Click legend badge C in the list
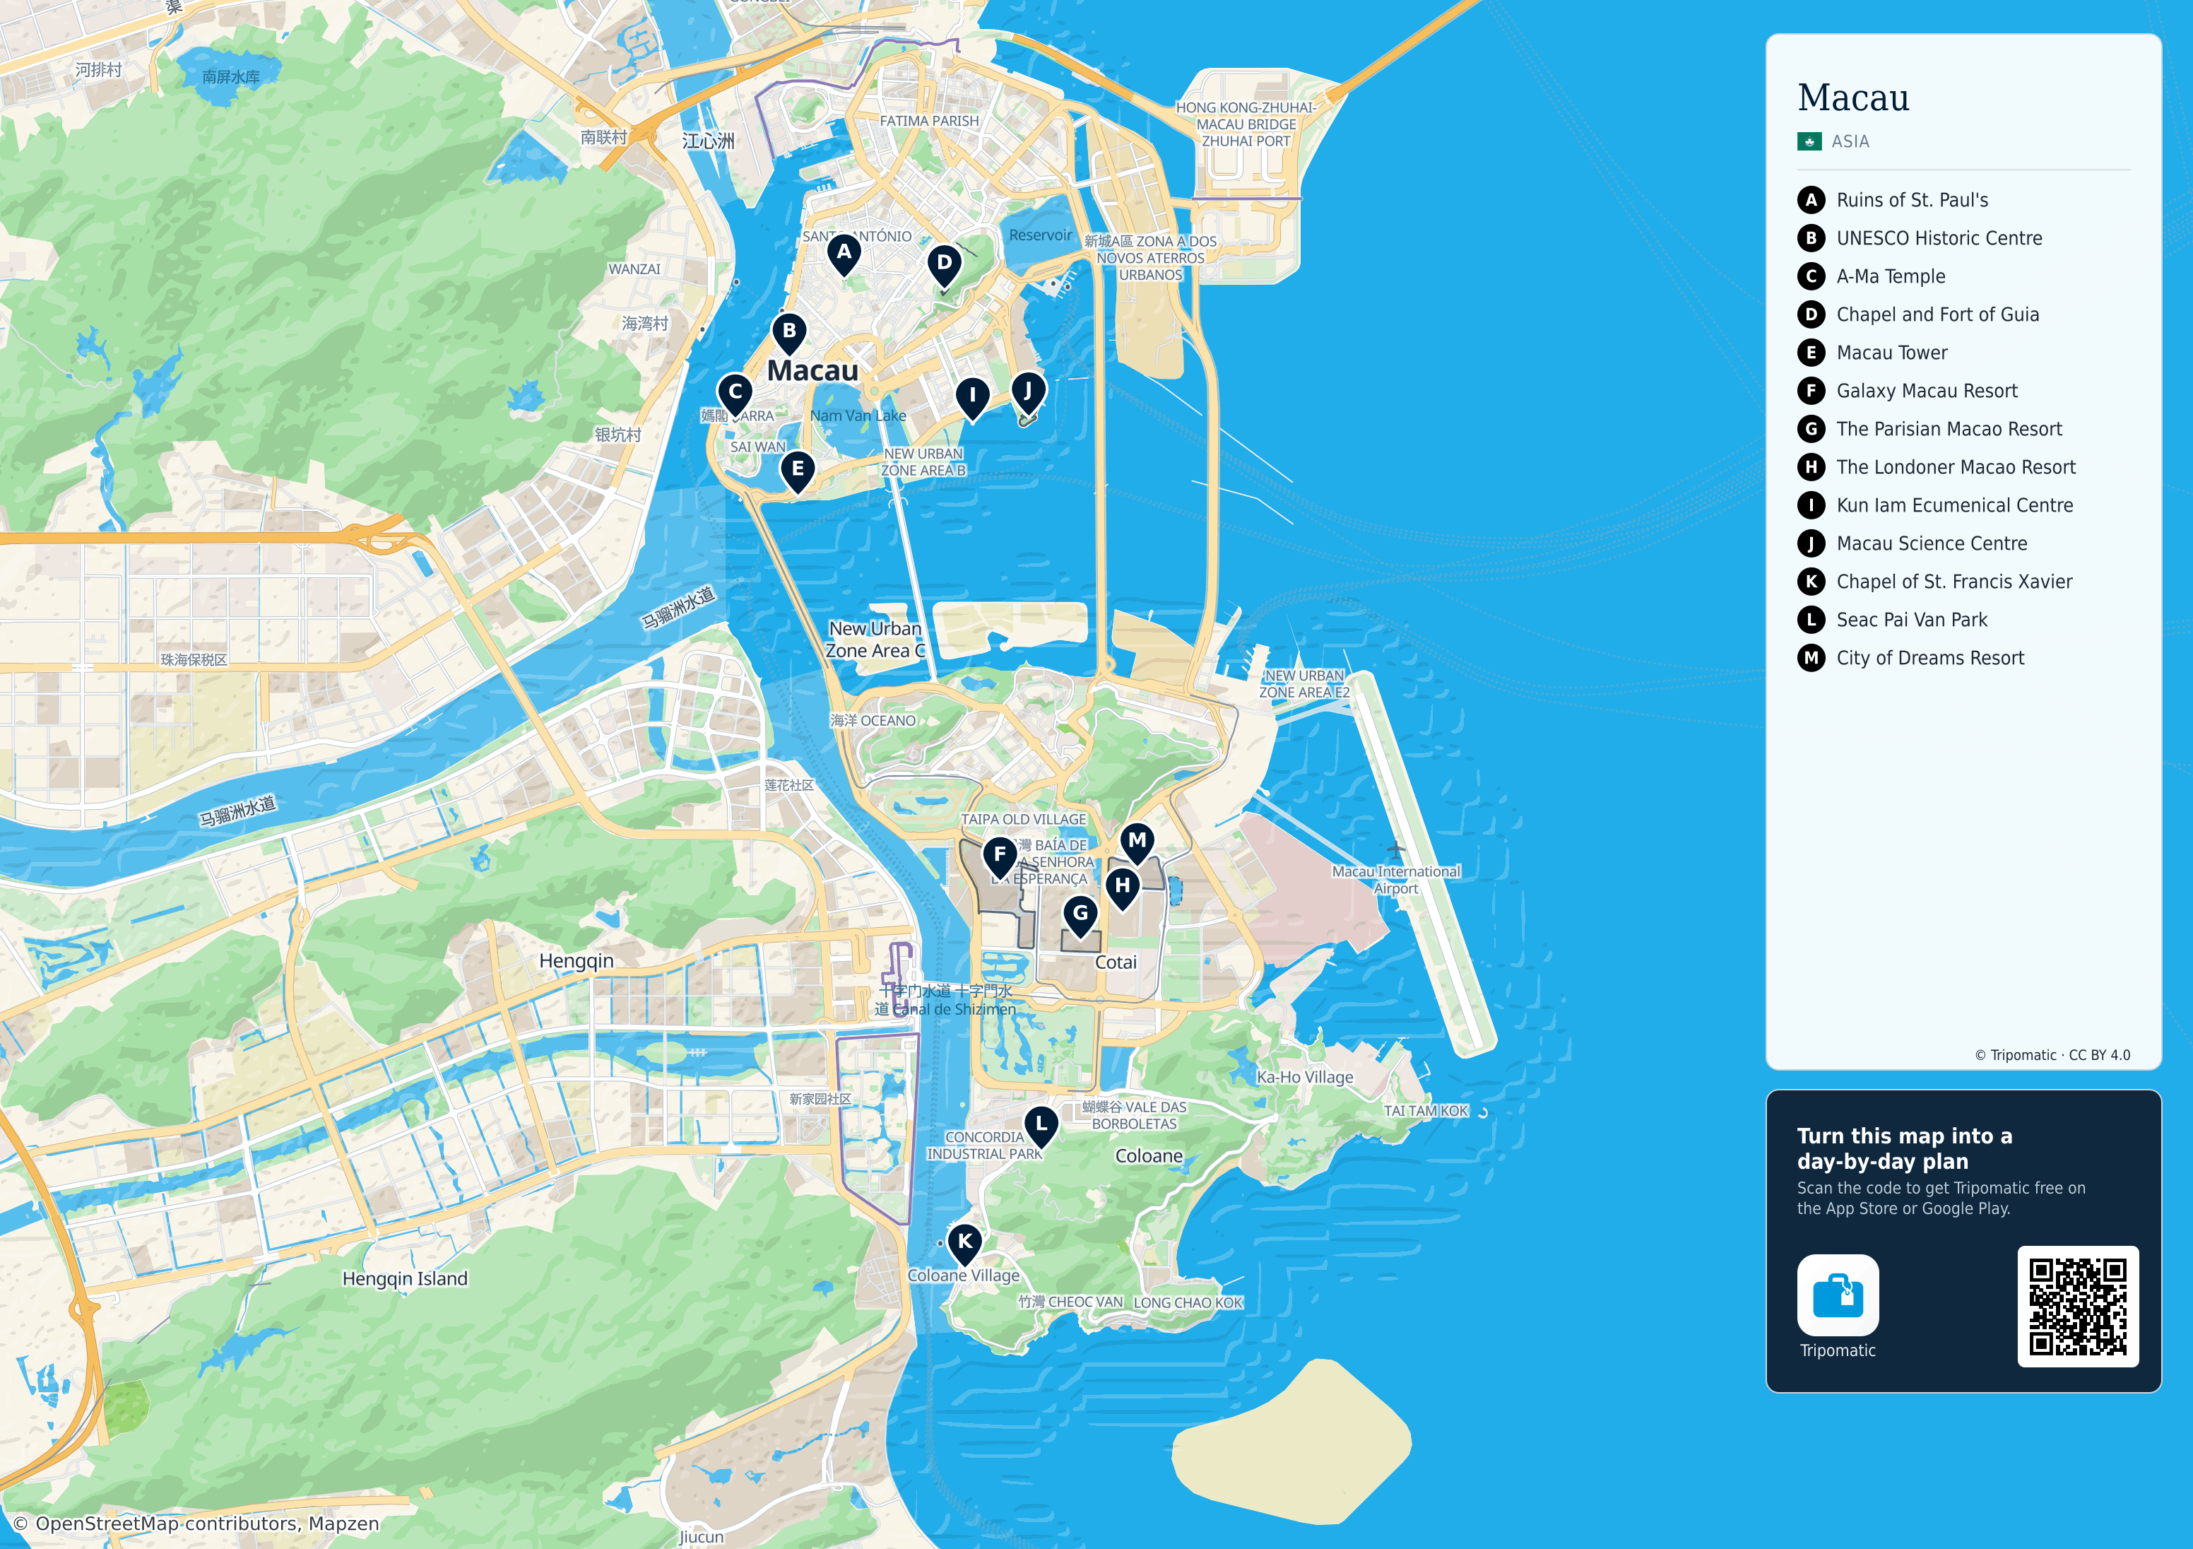This screenshot has width=2193, height=1549. click(x=1811, y=276)
